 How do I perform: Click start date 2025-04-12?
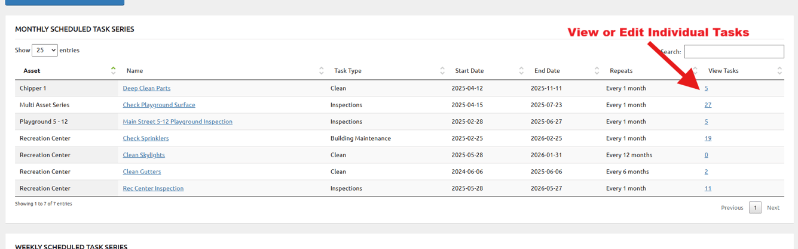pyautogui.click(x=467, y=88)
